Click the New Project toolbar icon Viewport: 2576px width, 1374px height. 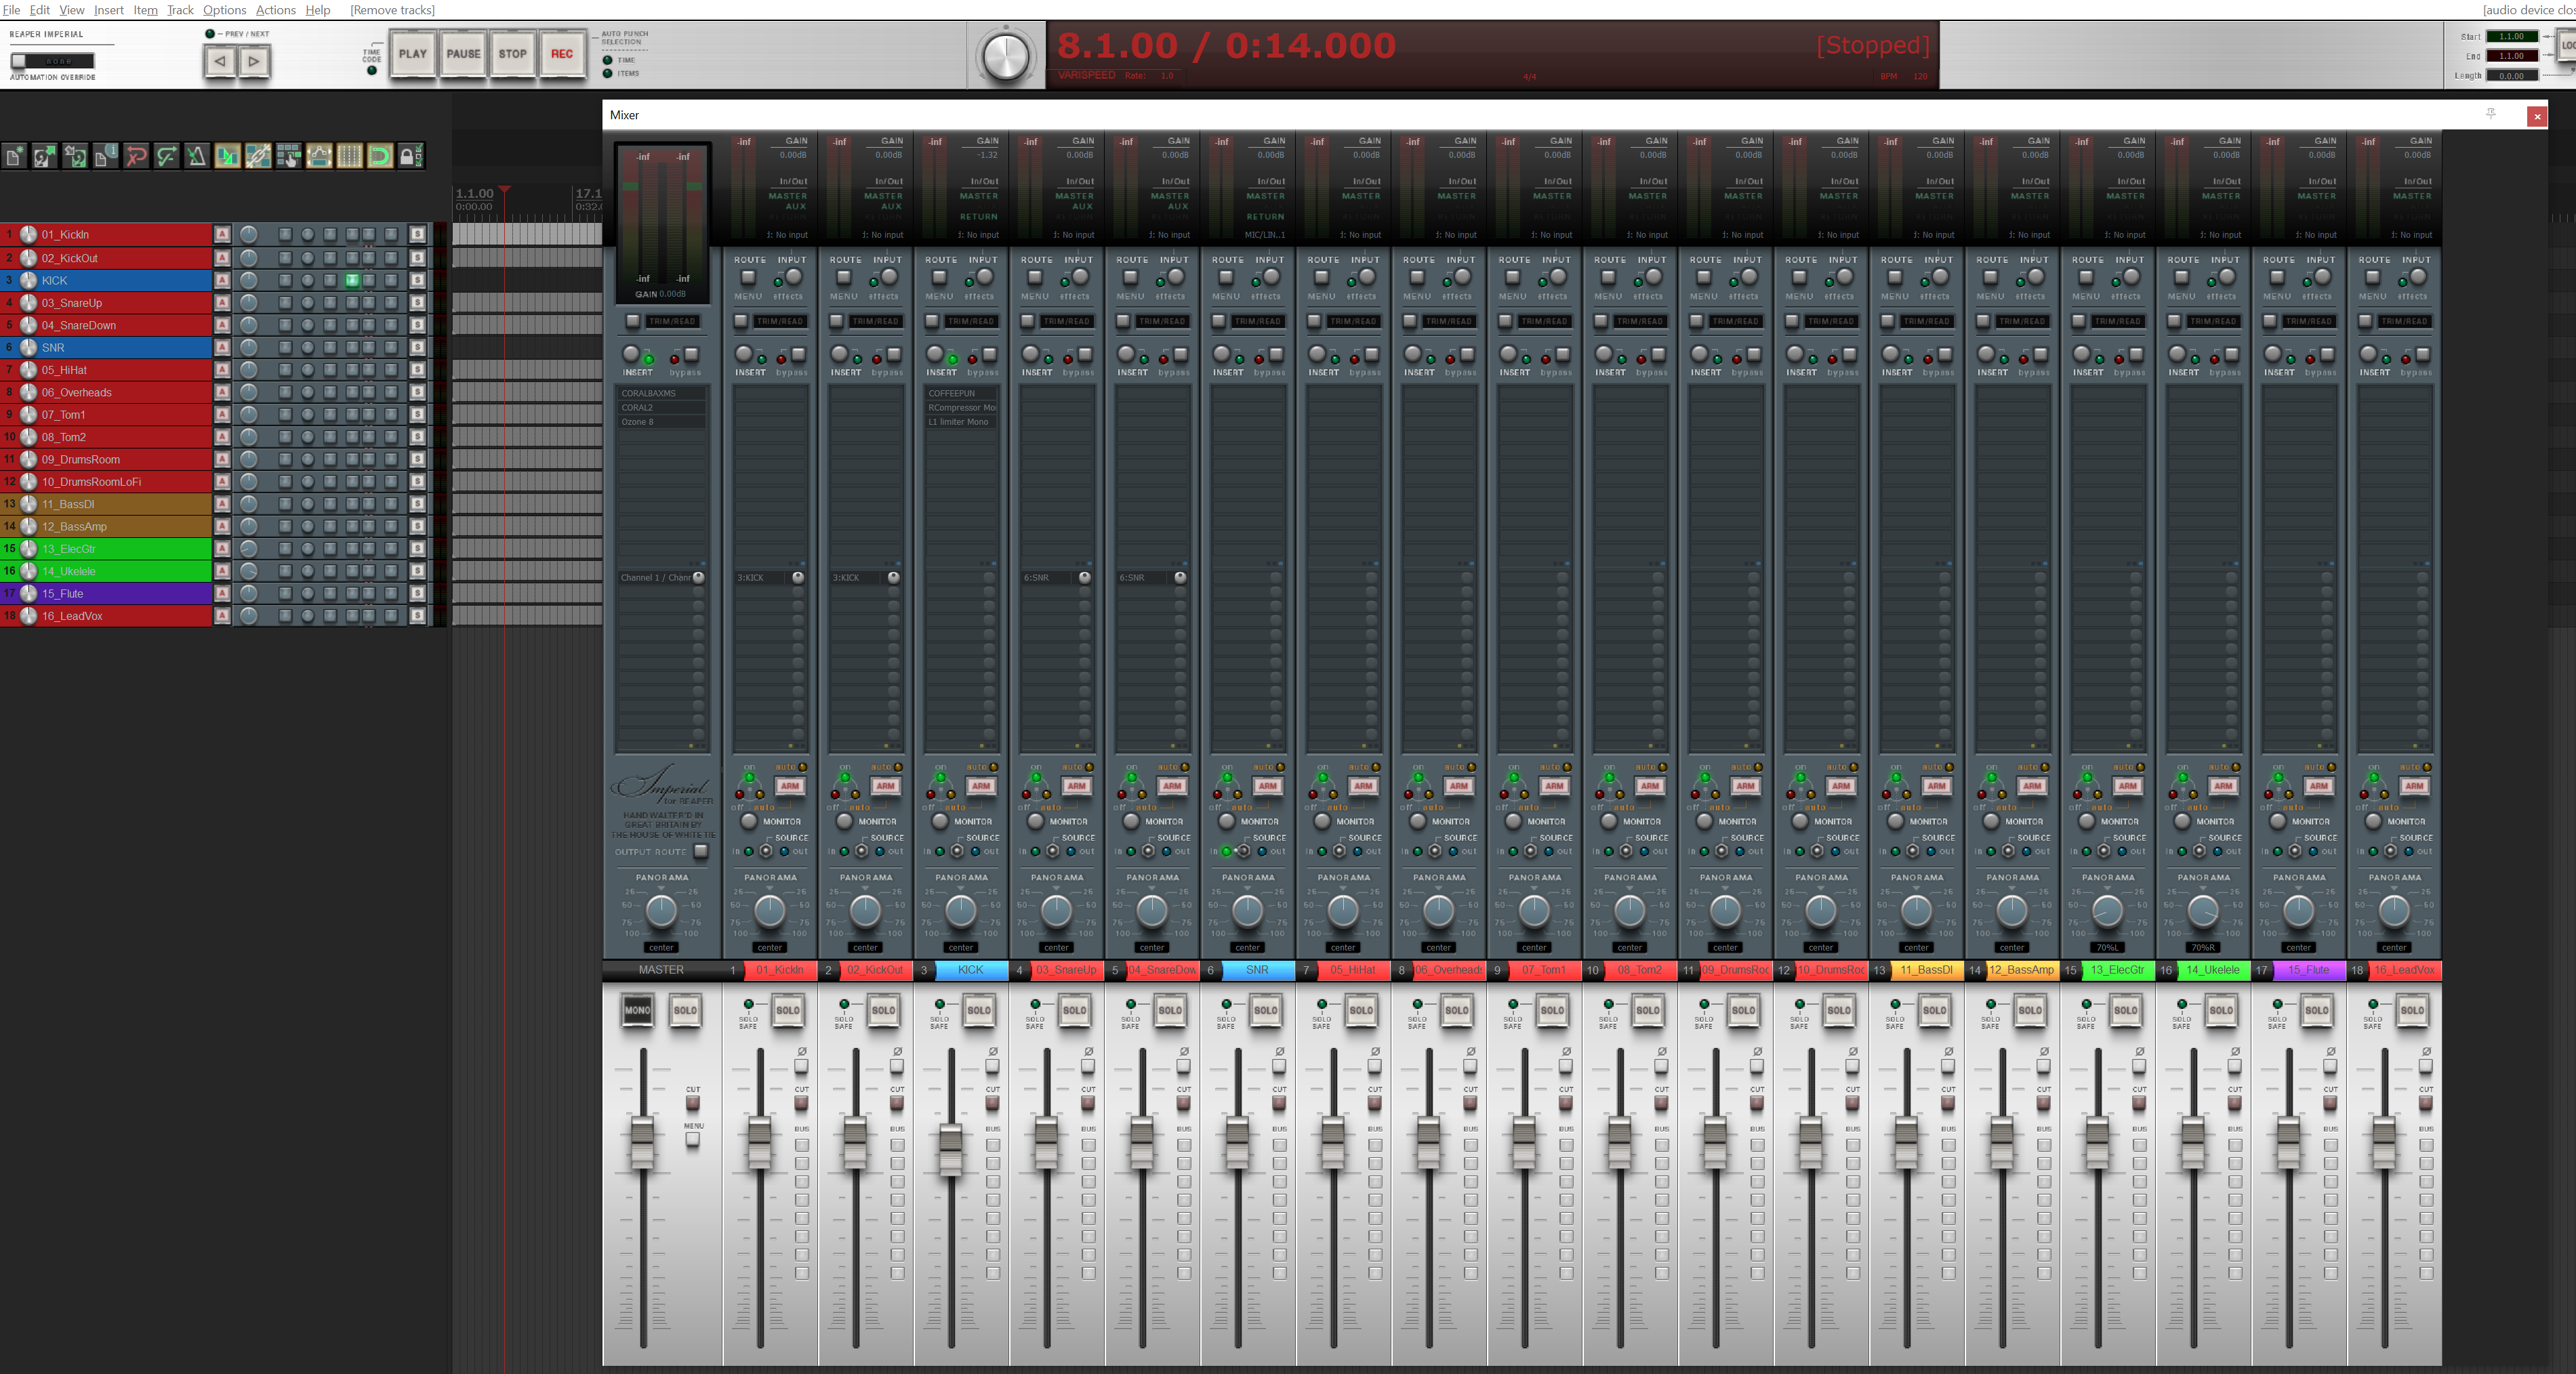pyautogui.click(x=14, y=156)
